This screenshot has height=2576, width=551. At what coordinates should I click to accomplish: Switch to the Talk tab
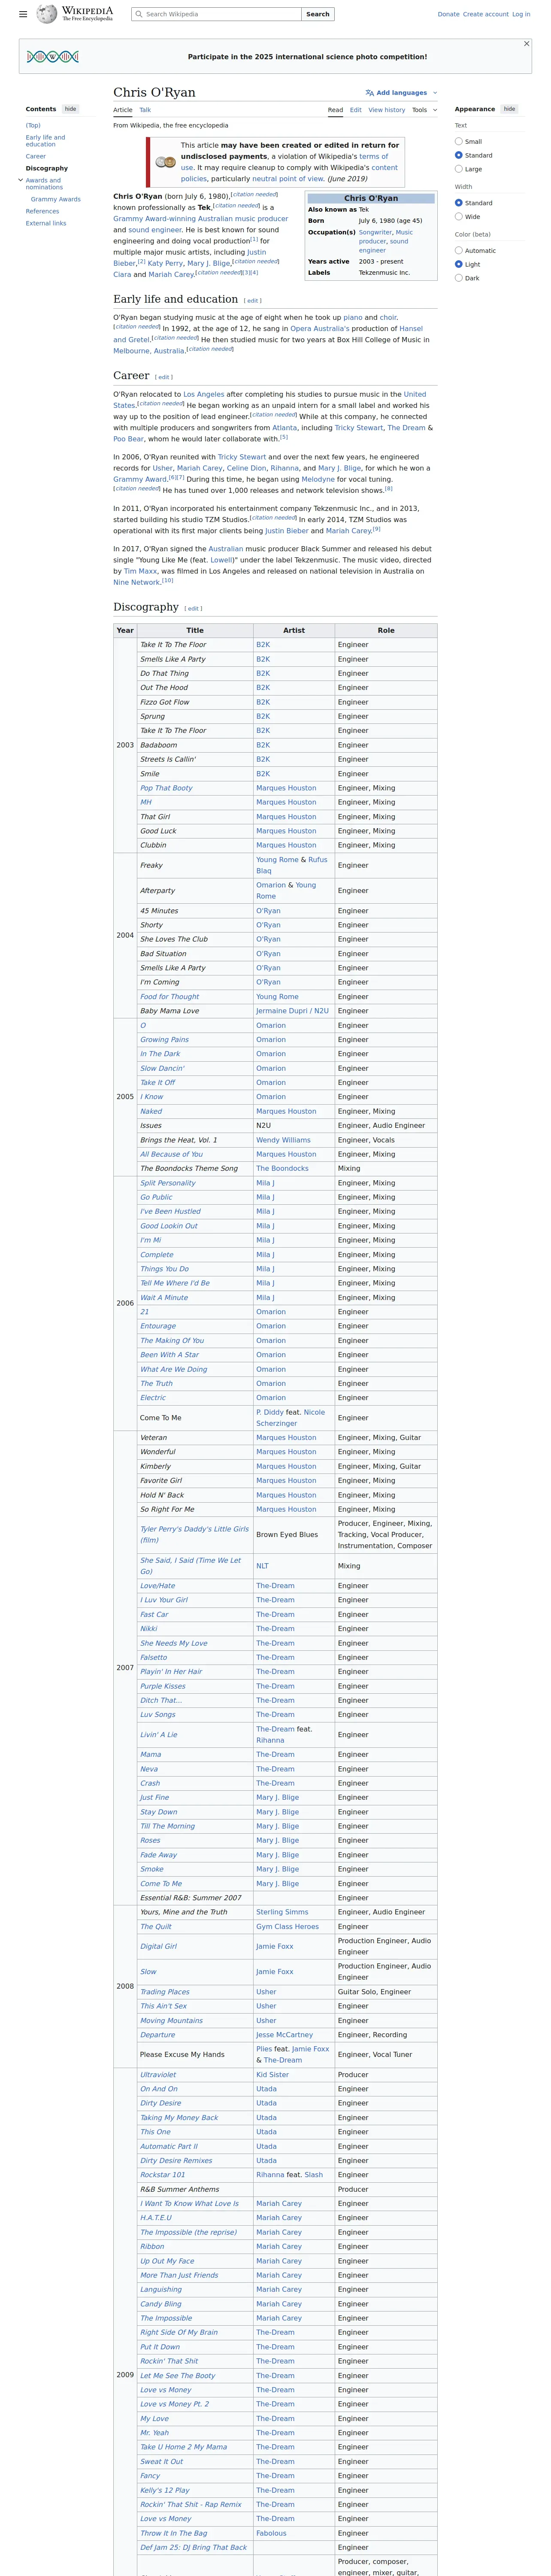click(x=145, y=110)
